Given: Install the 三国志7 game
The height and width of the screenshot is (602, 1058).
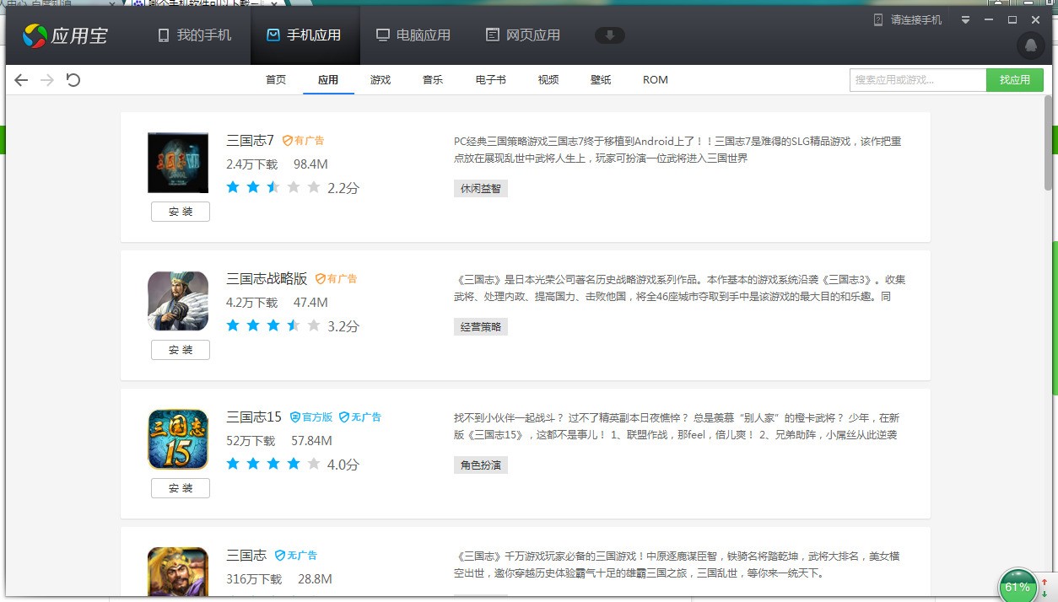Looking at the screenshot, I should (x=181, y=212).
